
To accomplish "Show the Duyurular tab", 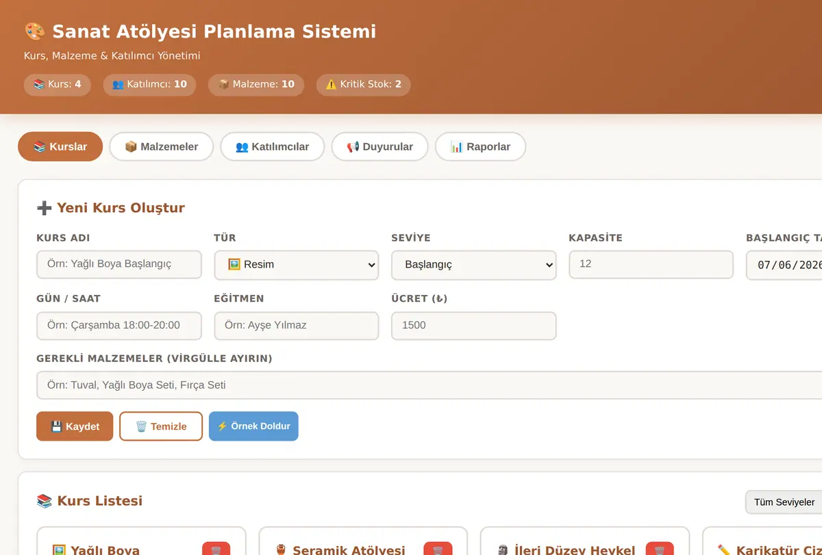I will coord(380,146).
